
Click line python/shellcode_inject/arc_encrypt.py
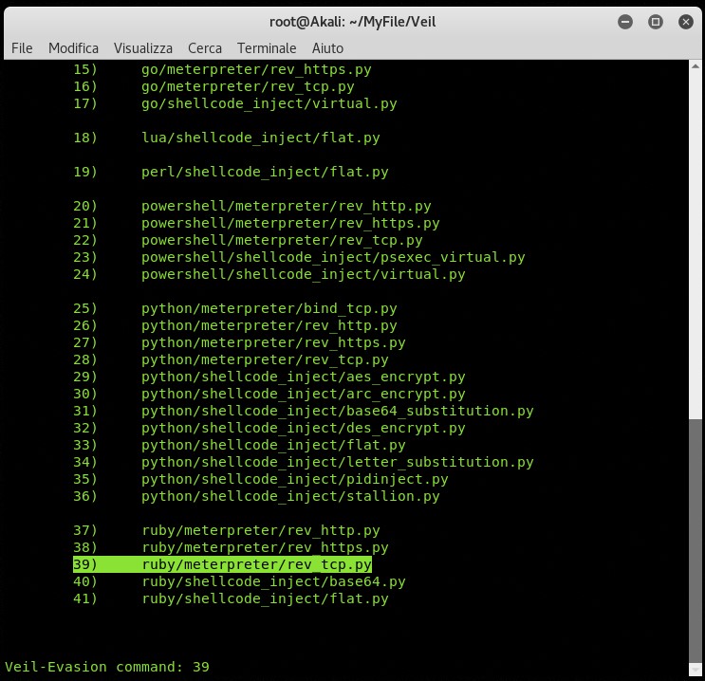pyautogui.click(x=303, y=395)
